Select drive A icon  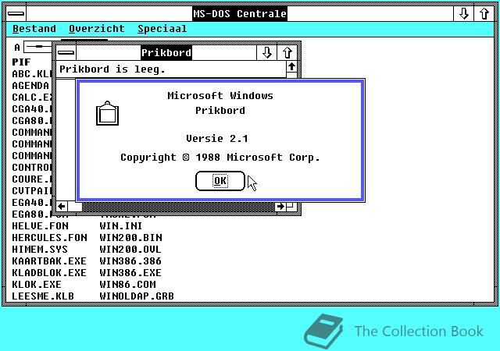[x=32, y=48]
